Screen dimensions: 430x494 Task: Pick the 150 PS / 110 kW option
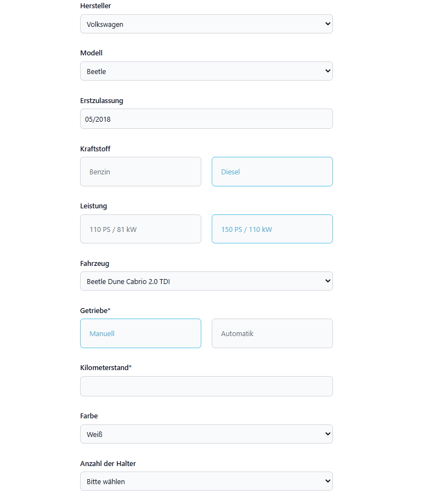tap(272, 229)
